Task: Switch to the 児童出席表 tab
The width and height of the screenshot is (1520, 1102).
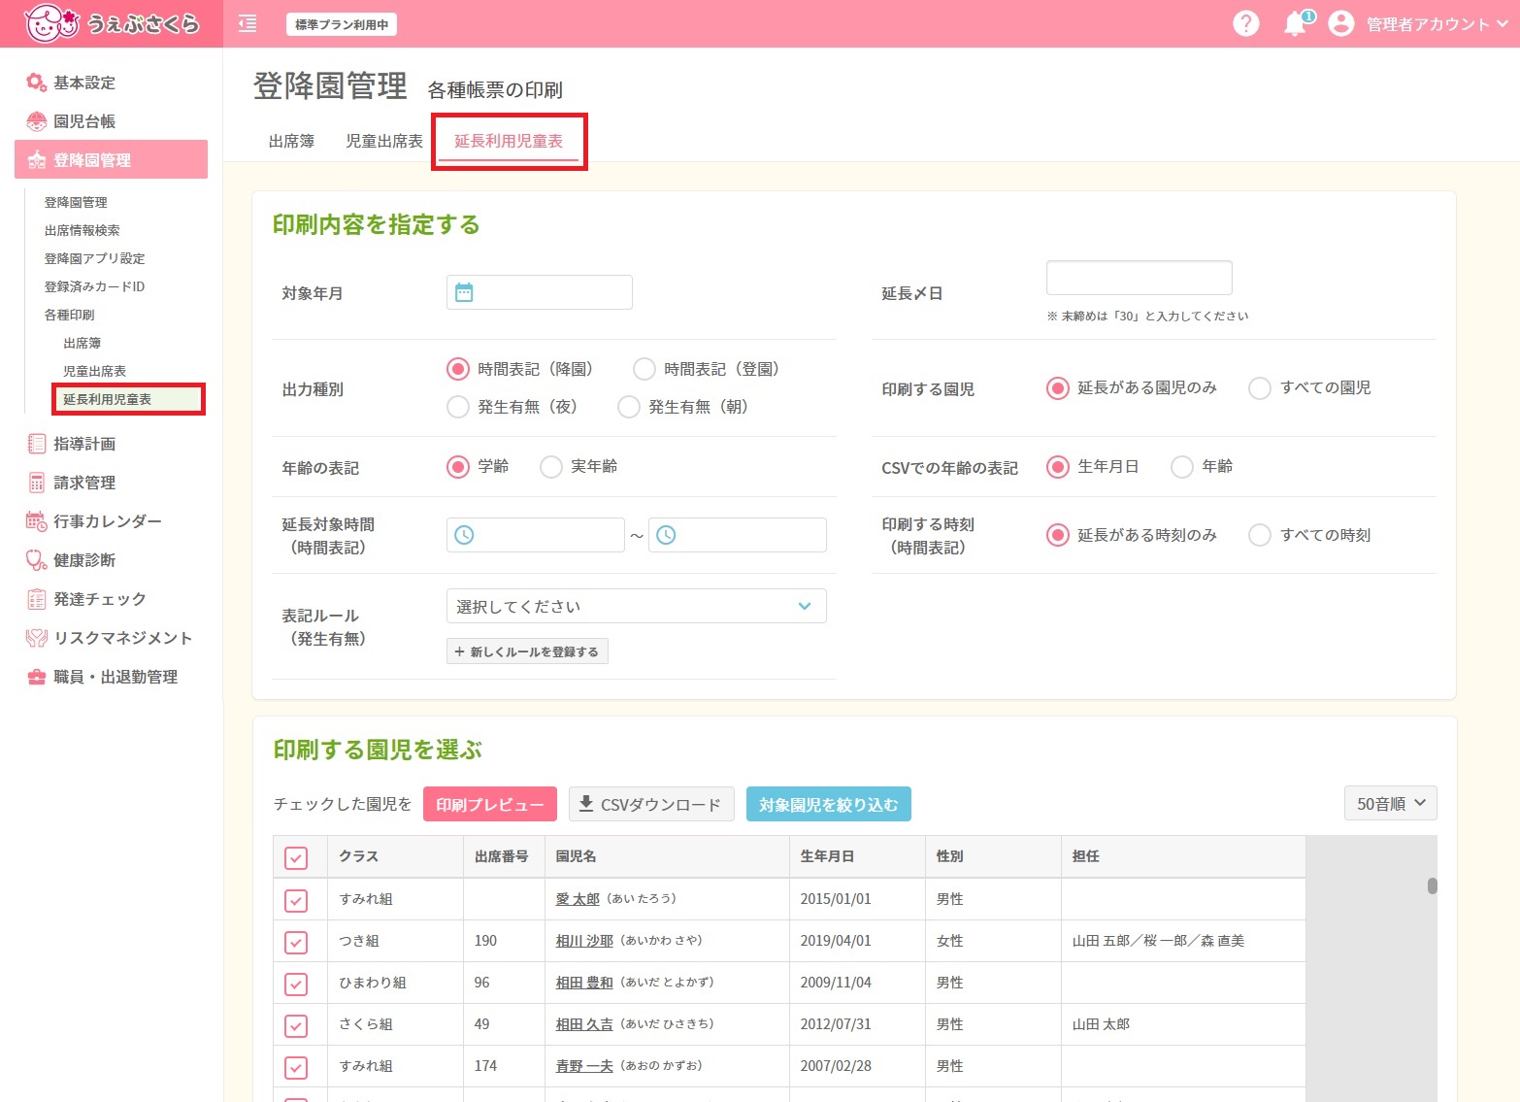Action: pos(384,141)
